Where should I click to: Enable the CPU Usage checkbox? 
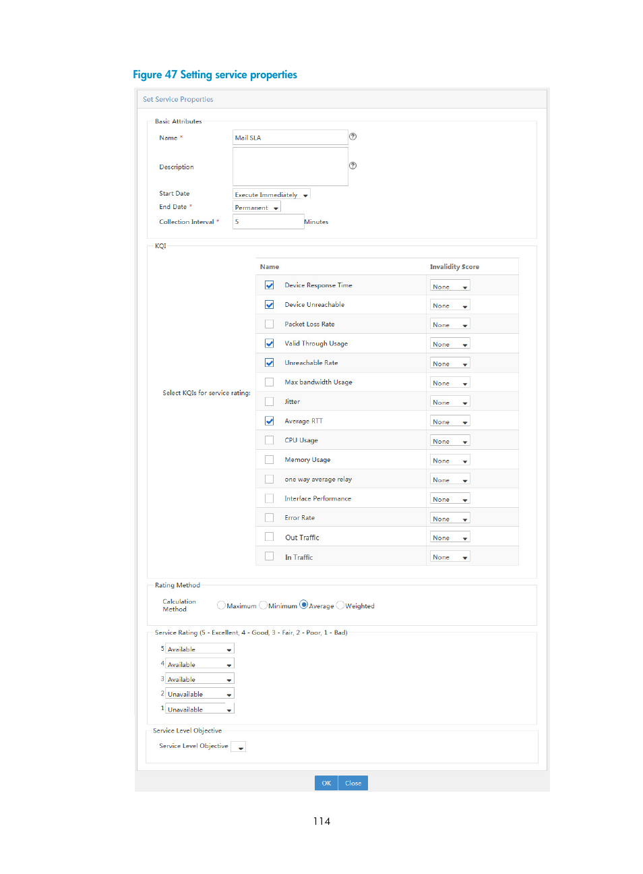(270, 440)
